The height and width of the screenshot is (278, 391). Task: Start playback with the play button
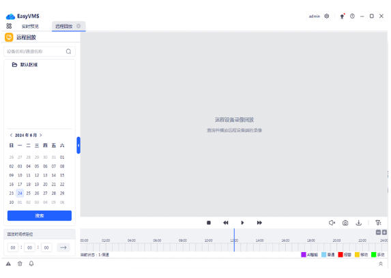(242, 223)
